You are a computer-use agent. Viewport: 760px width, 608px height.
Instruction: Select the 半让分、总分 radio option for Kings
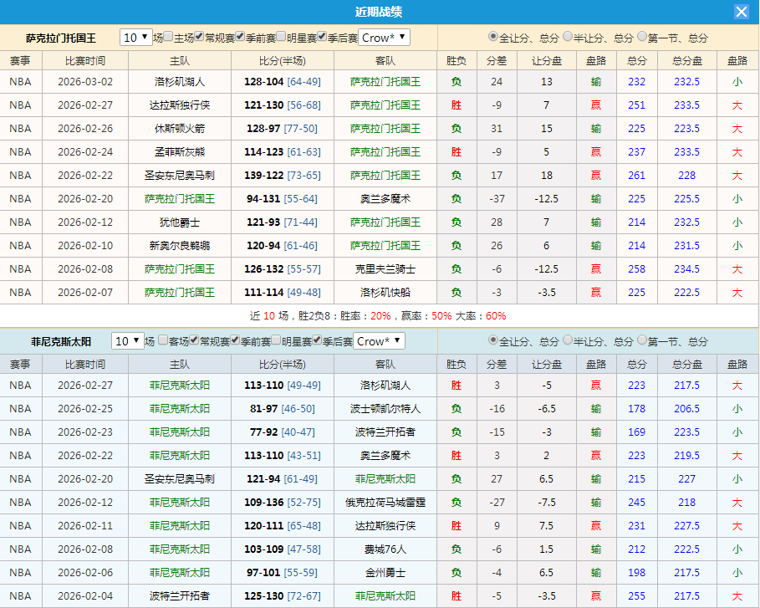coord(567,38)
